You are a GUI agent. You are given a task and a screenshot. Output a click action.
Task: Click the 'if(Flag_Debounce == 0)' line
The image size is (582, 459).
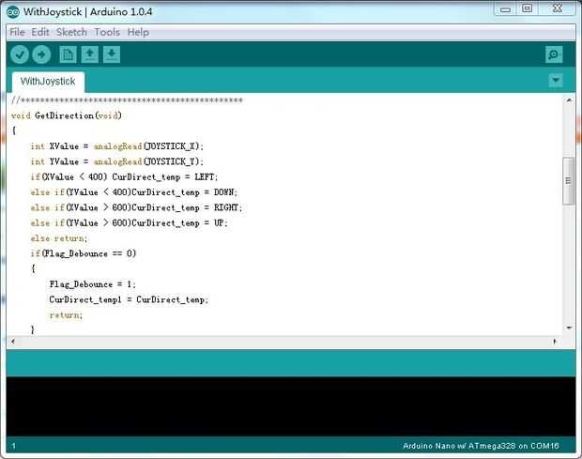coord(84,253)
